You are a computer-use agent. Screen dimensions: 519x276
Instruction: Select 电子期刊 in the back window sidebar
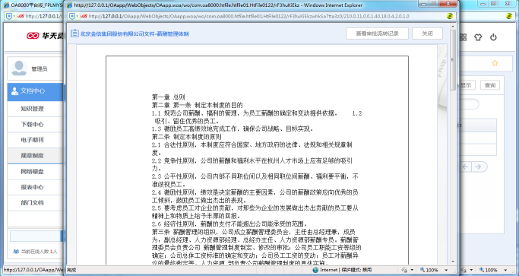pyautogui.click(x=32, y=140)
